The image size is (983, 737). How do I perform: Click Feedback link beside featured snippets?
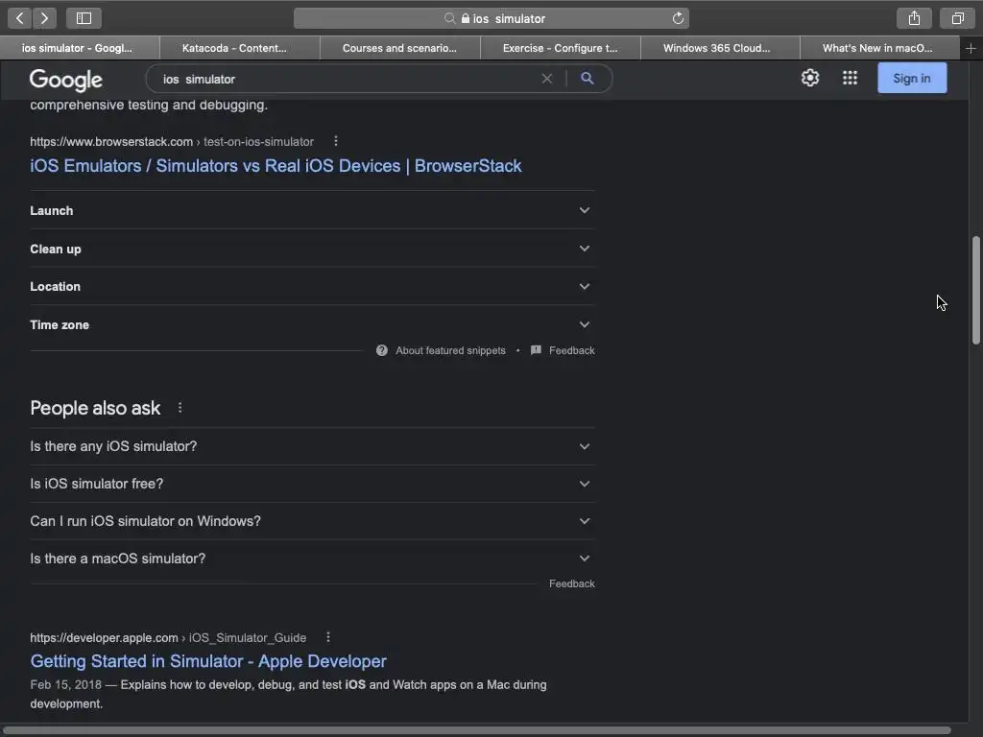572,350
